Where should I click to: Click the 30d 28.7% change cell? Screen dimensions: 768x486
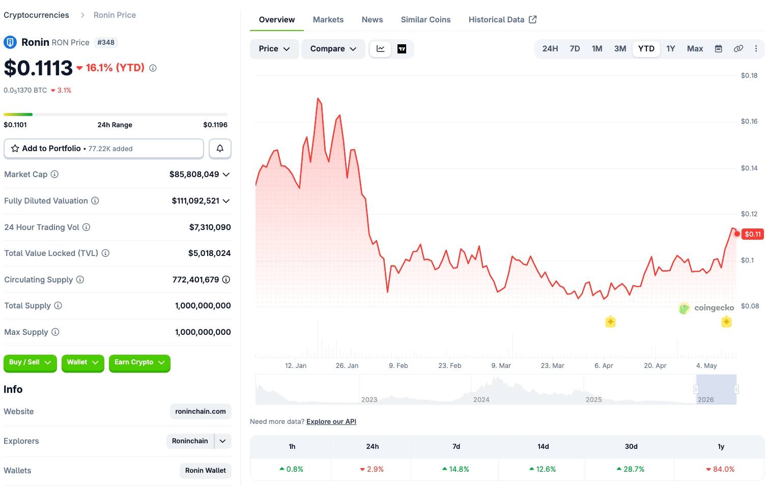coord(630,469)
